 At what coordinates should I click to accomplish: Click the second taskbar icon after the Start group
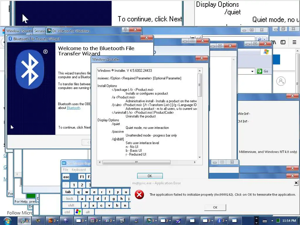click(x=38, y=221)
